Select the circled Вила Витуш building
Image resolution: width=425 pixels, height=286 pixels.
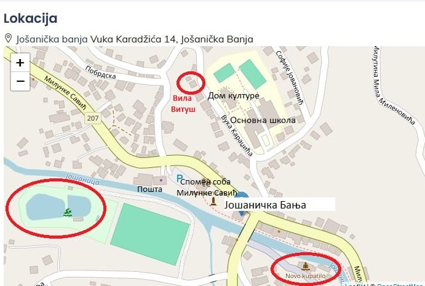[x=191, y=81]
